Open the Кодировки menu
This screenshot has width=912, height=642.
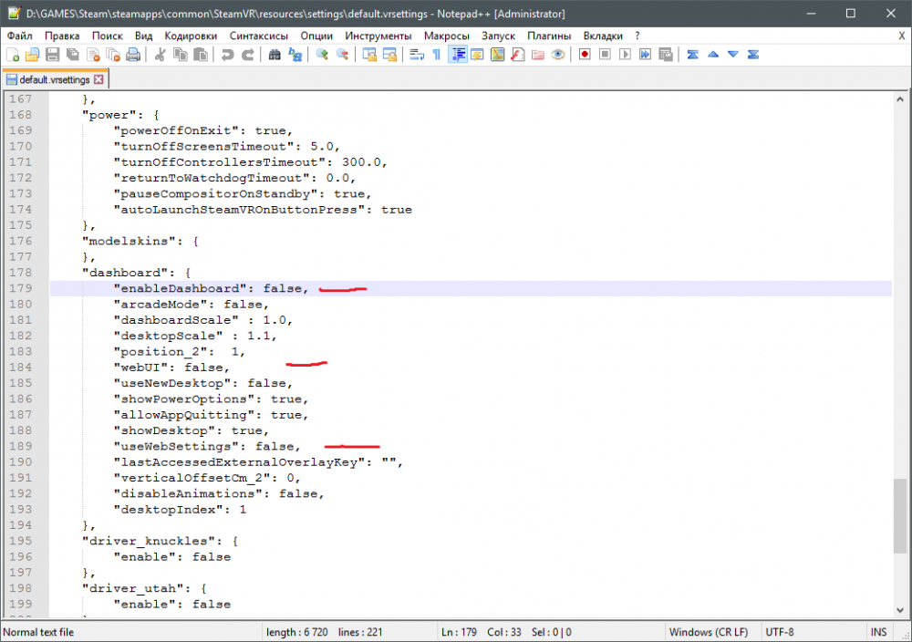(x=191, y=35)
